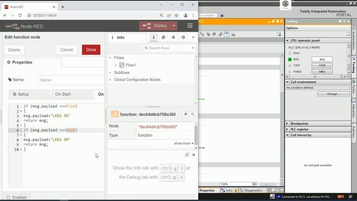
Task: Refresh the tip with the cycle icon
Action: 187,155
